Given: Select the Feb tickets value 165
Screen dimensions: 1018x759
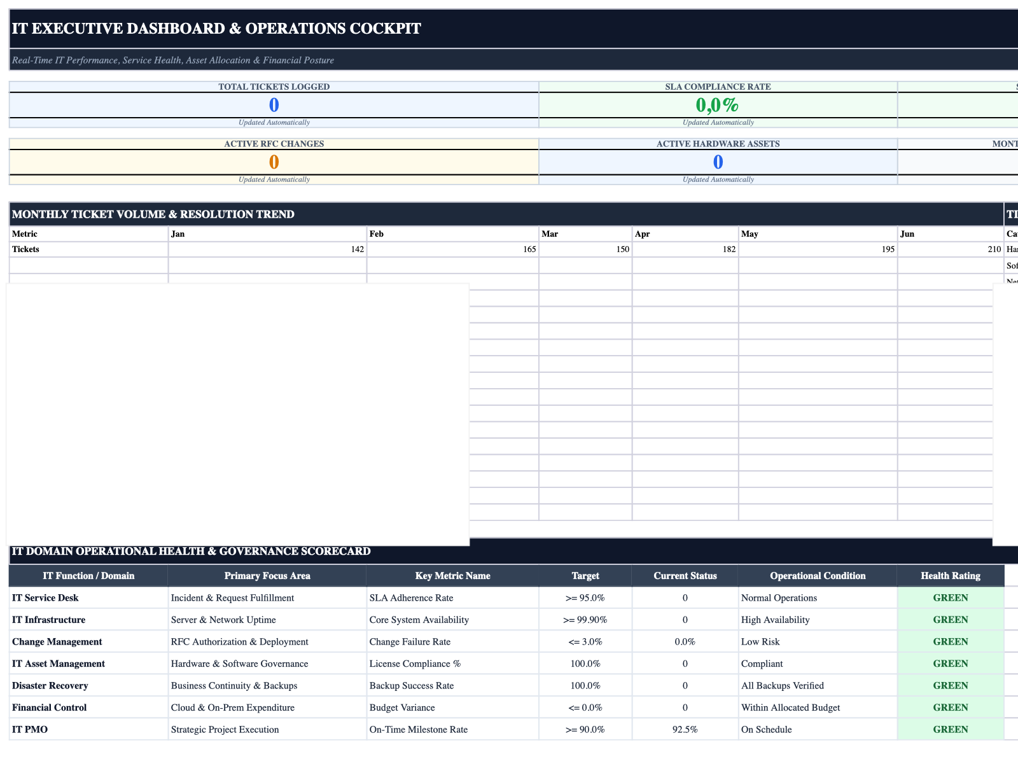Looking at the screenshot, I should [453, 249].
